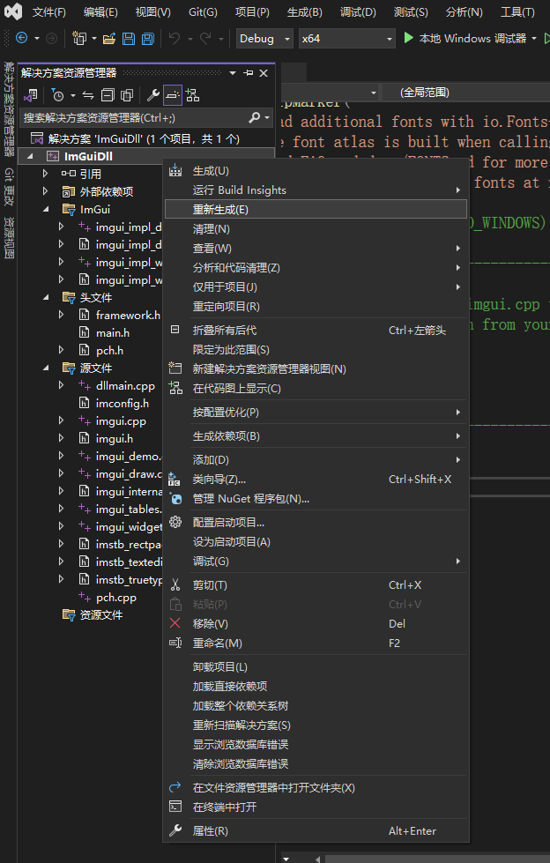Open the 项目(P) menu
Screen dimensions: 550x863
tap(252, 12)
